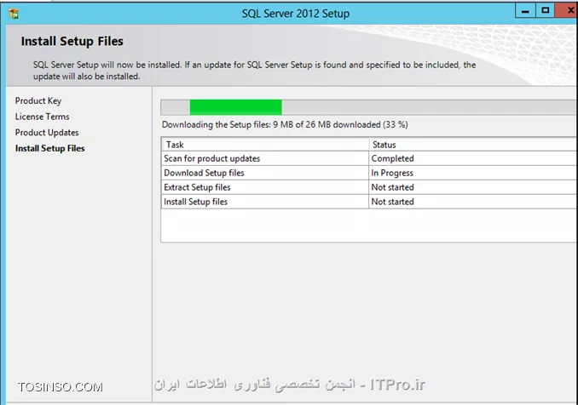Click the 'Completed' status cell
The height and width of the screenshot is (405, 578).
click(473, 158)
